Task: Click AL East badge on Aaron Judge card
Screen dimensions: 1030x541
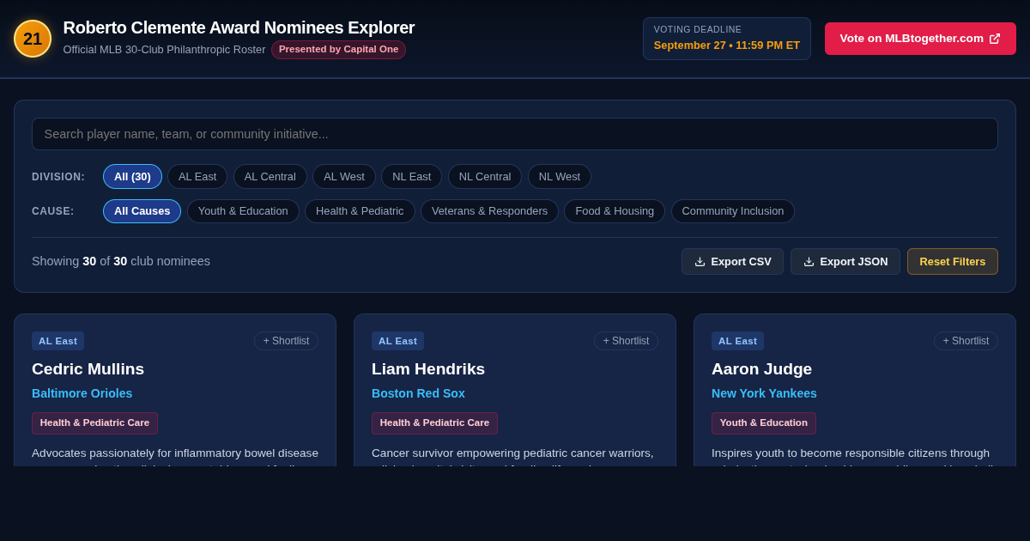Action: (x=737, y=341)
